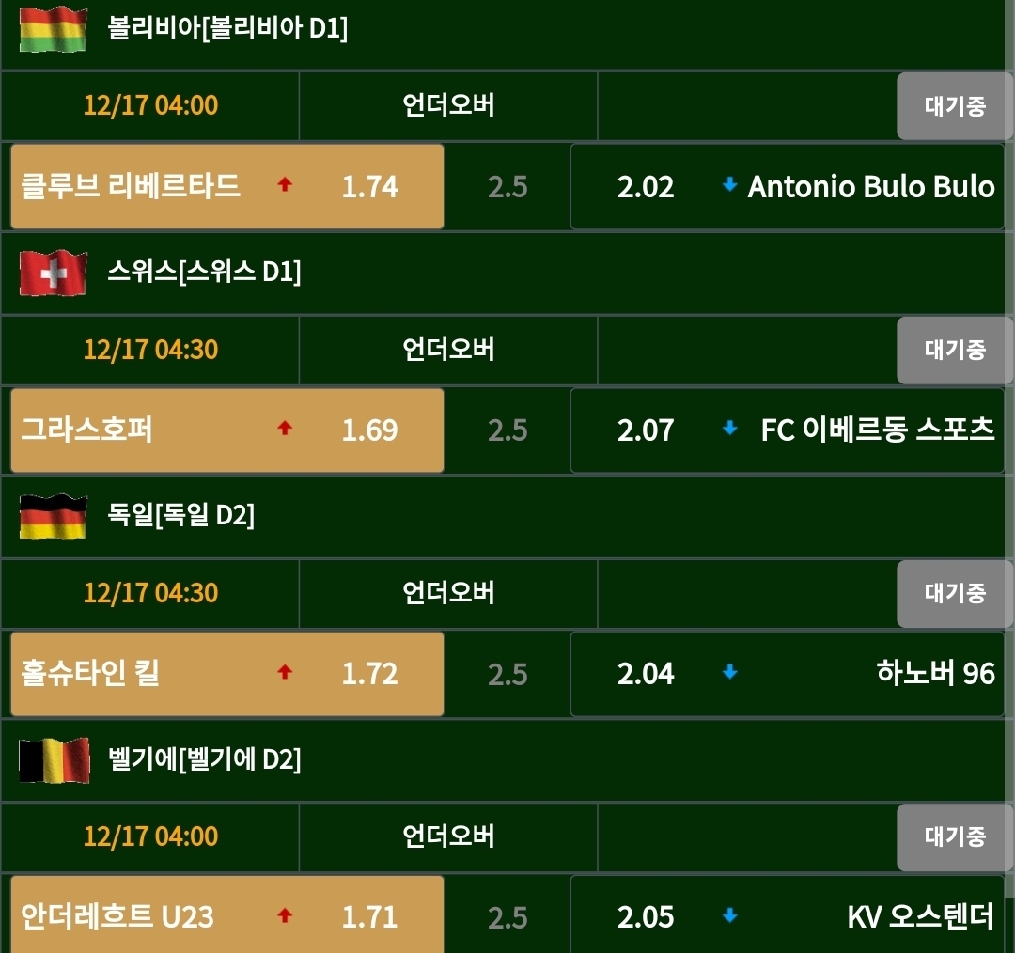Screen dimensions: 1015x953
Task: Click 대기중 status for Belgium match
Action: point(954,837)
